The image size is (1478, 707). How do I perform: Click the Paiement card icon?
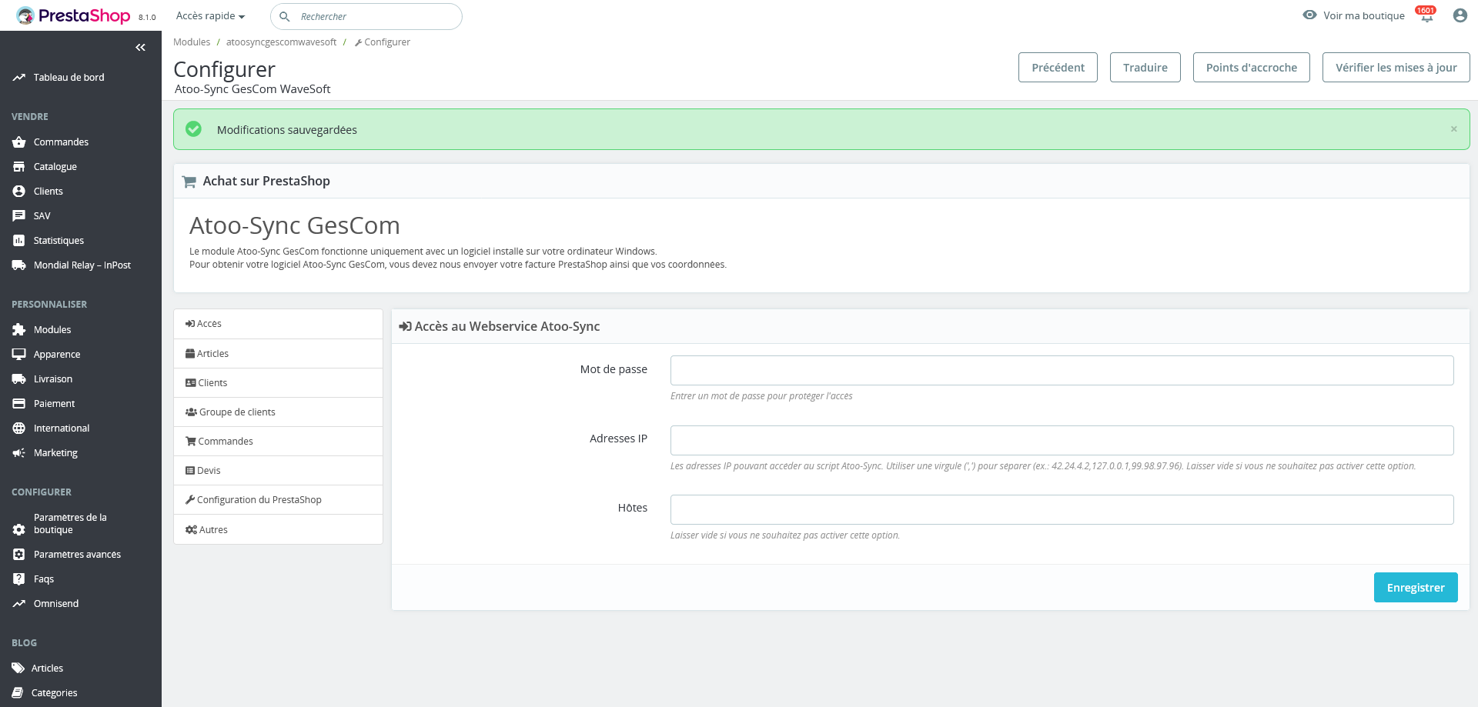point(19,404)
